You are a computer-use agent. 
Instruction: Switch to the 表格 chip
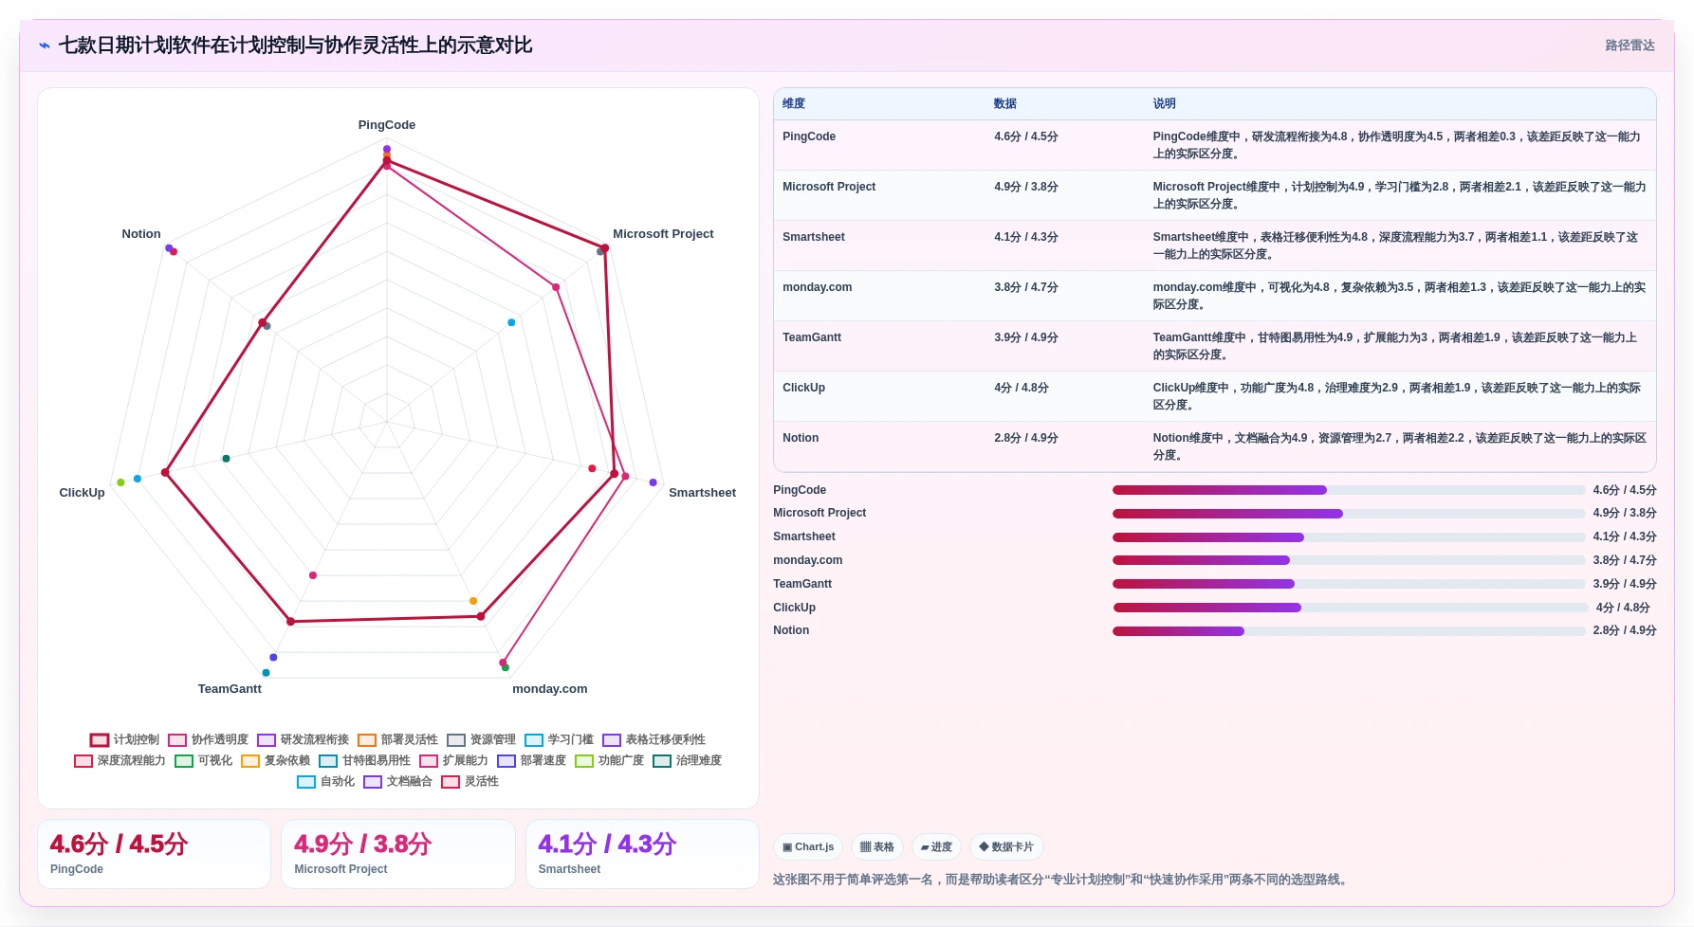(x=877, y=847)
